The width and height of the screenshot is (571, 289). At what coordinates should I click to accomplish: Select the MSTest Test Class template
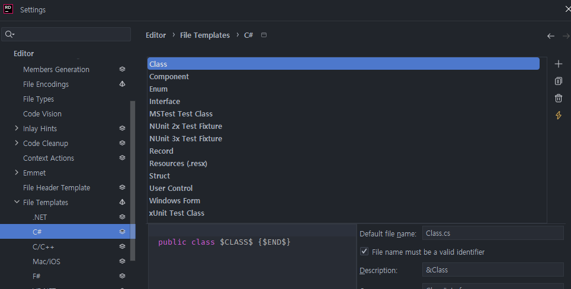pos(344,113)
